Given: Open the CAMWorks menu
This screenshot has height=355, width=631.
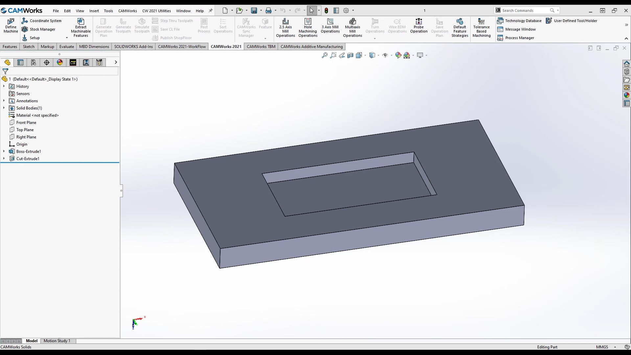Looking at the screenshot, I should [128, 11].
